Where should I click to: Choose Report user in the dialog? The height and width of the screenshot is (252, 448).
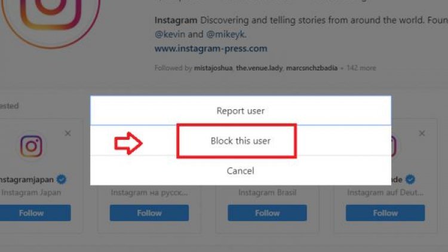241,110
